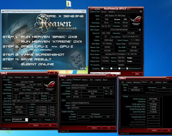This screenshot has width=172, height=136.
Task: Click the GPU-Z screenshot camera icon
Action: pos(141,11)
